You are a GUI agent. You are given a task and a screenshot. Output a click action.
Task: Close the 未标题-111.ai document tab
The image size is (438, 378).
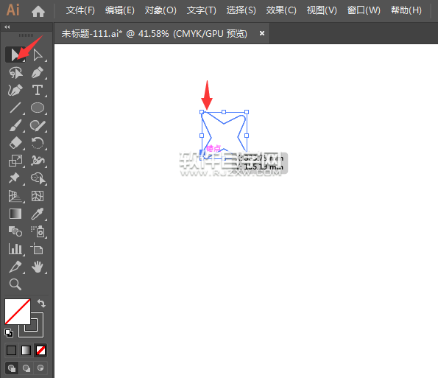[x=262, y=33]
